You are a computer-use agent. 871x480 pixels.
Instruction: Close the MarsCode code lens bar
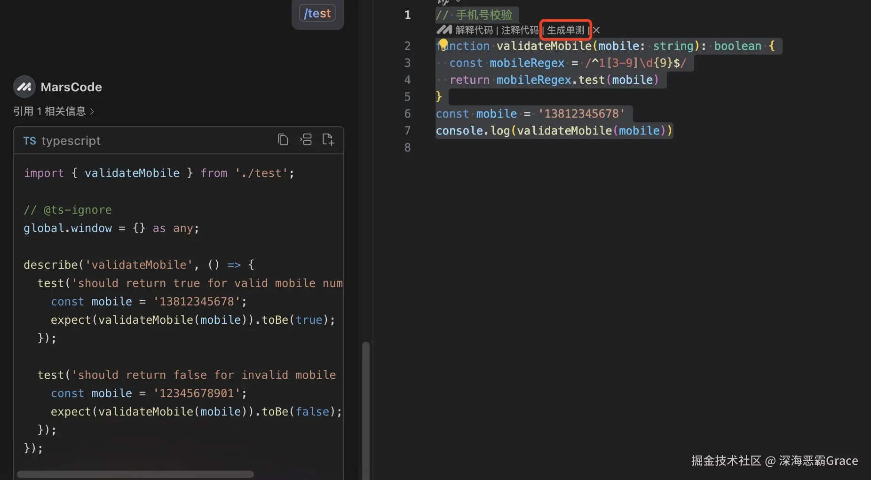click(596, 30)
